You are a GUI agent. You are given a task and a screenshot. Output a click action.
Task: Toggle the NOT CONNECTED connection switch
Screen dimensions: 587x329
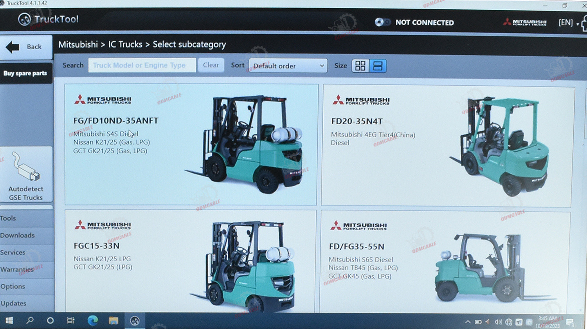tap(382, 22)
